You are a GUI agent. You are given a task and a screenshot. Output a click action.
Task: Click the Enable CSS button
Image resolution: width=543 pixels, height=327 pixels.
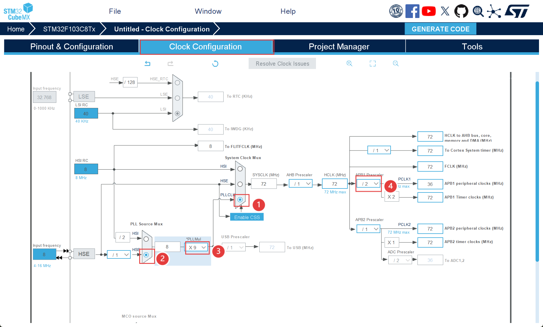tap(247, 217)
